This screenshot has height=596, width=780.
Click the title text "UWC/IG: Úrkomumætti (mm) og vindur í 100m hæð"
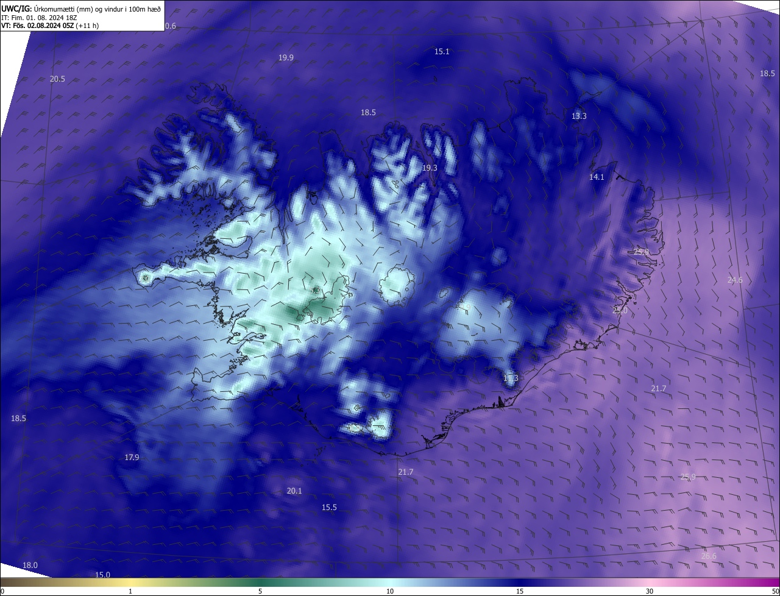tap(81, 9)
